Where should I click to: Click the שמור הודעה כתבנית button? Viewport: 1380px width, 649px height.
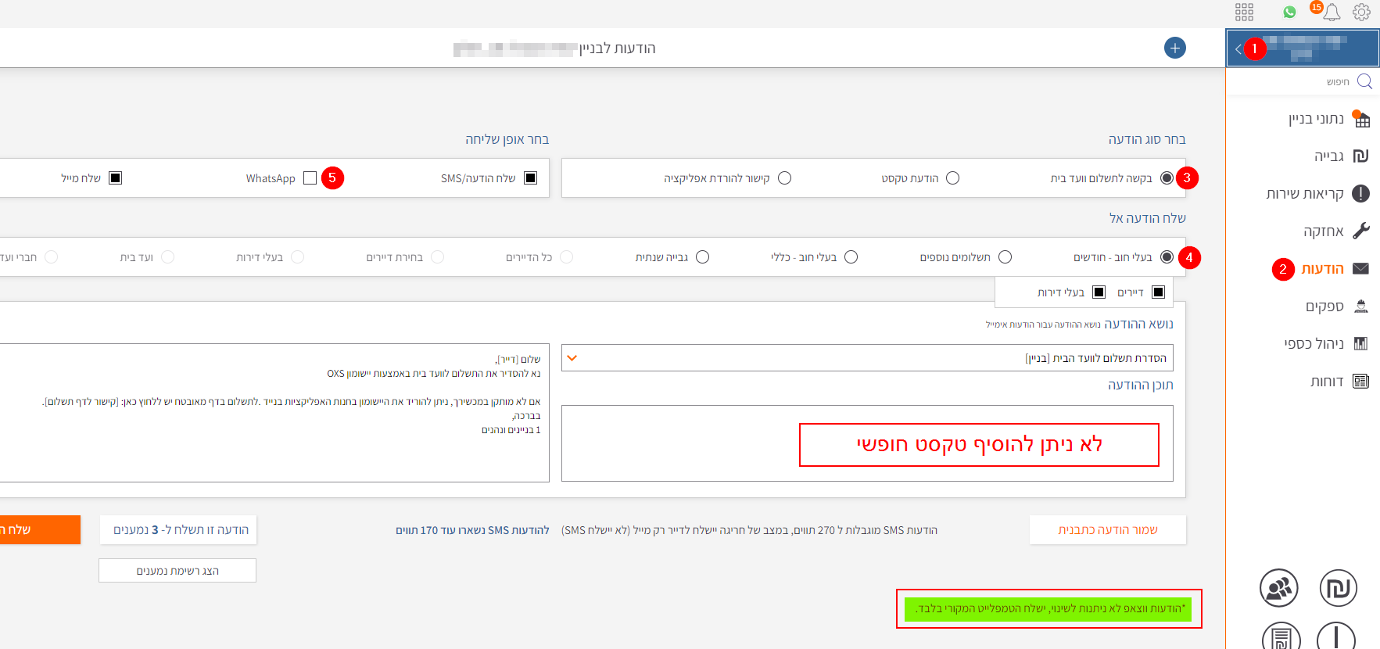(x=1107, y=530)
